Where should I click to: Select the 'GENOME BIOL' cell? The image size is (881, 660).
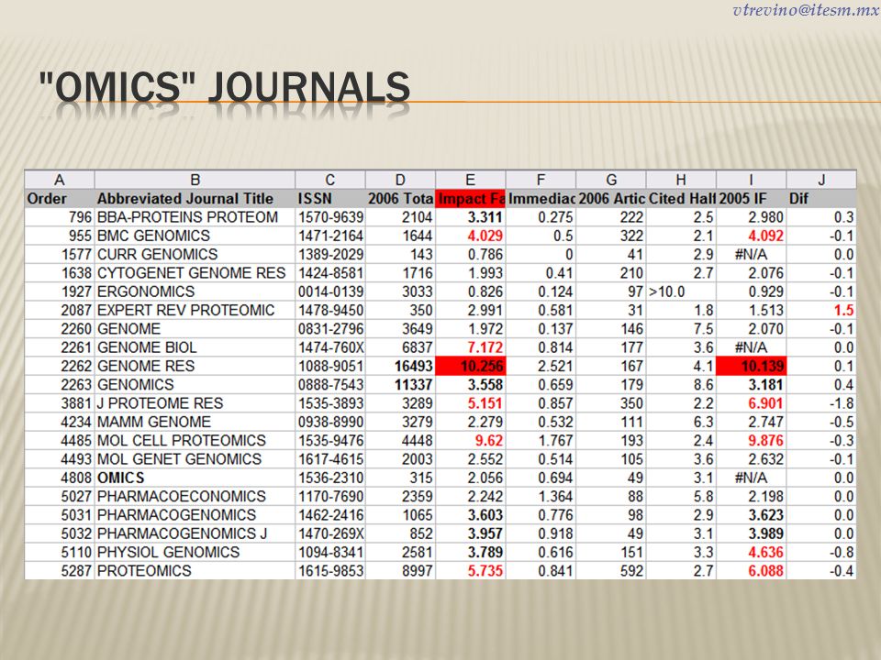(x=195, y=347)
